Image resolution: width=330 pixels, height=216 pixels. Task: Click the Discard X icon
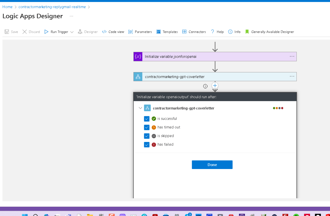click(x=25, y=32)
